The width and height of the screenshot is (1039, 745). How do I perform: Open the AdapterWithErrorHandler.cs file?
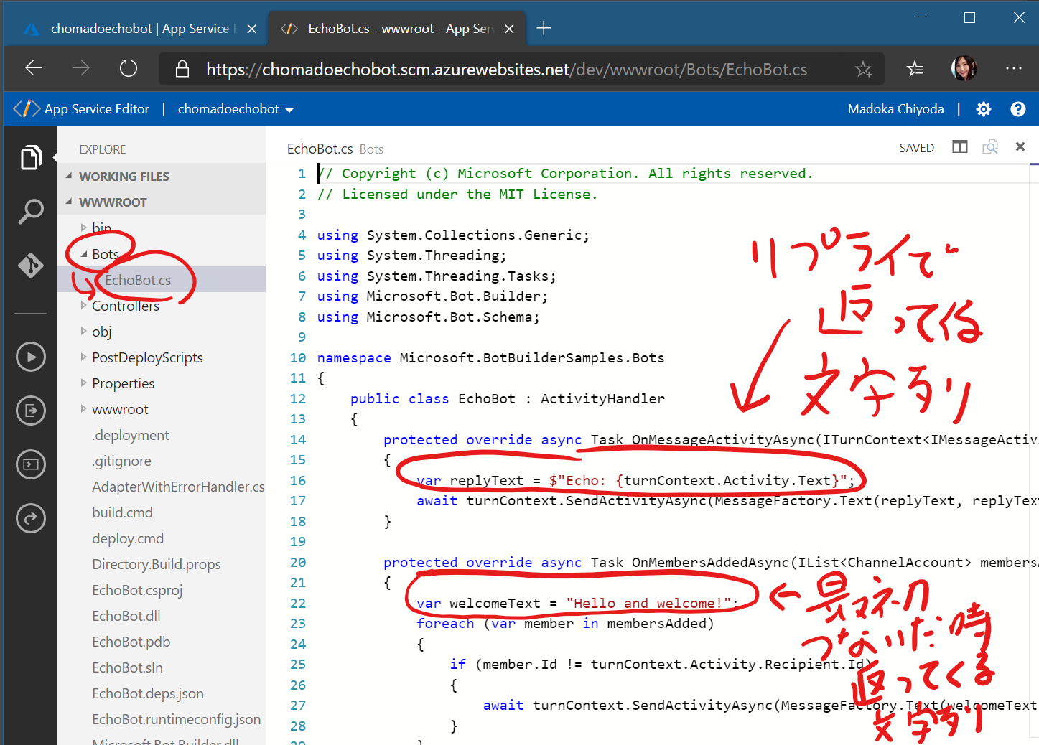pyautogui.click(x=177, y=487)
